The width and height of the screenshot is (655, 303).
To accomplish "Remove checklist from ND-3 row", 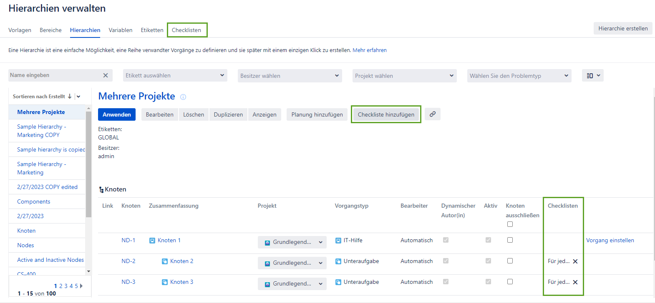I will 575,282.
